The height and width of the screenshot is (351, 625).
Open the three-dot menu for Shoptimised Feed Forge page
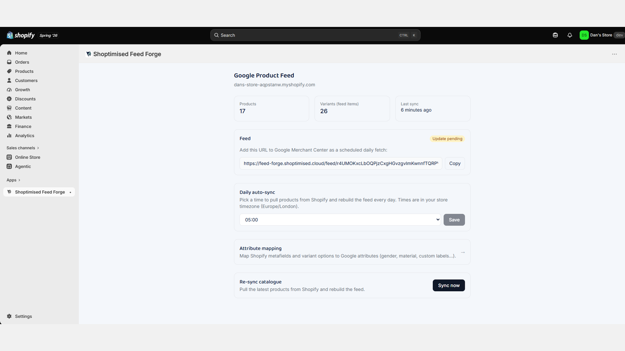pyautogui.click(x=614, y=54)
